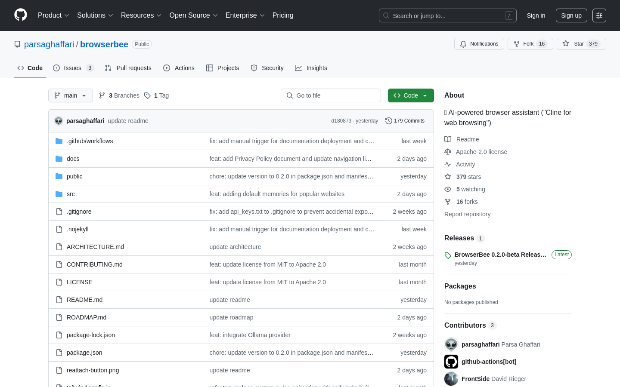The height and width of the screenshot is (387, 620).
Task: Open the Apache-2.0 license link
Action: 476,152
